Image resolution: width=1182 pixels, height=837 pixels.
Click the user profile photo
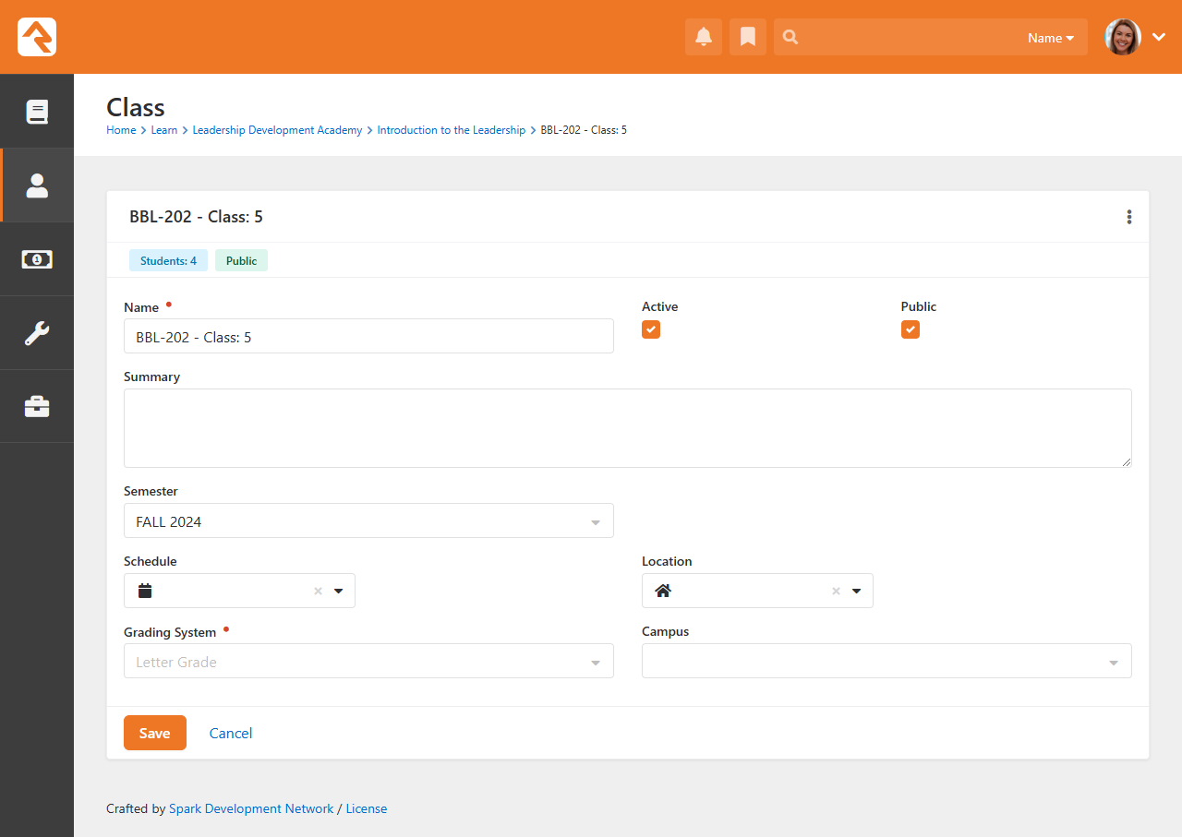(1123, 37)
